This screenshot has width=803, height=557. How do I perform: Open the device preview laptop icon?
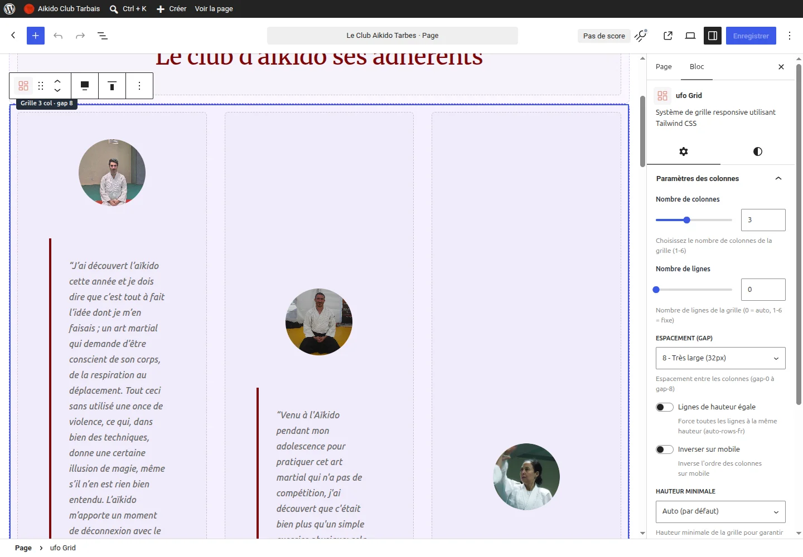pyautogui.click(x=690, y=36)
